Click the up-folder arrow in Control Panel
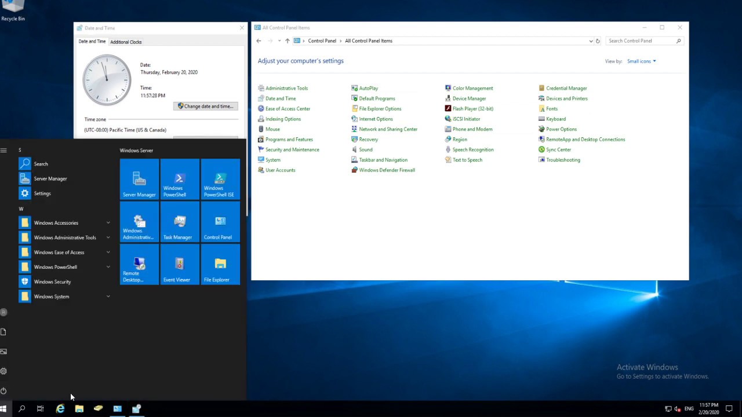The image size is (742, 417). pos(287,41)
